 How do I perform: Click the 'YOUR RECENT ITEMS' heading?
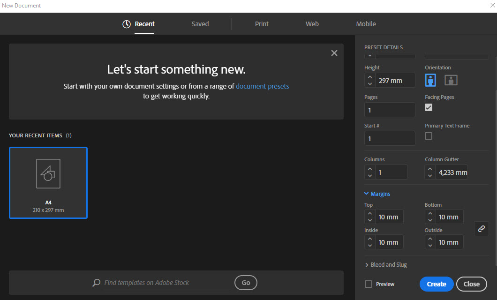(x=36, y=135)
